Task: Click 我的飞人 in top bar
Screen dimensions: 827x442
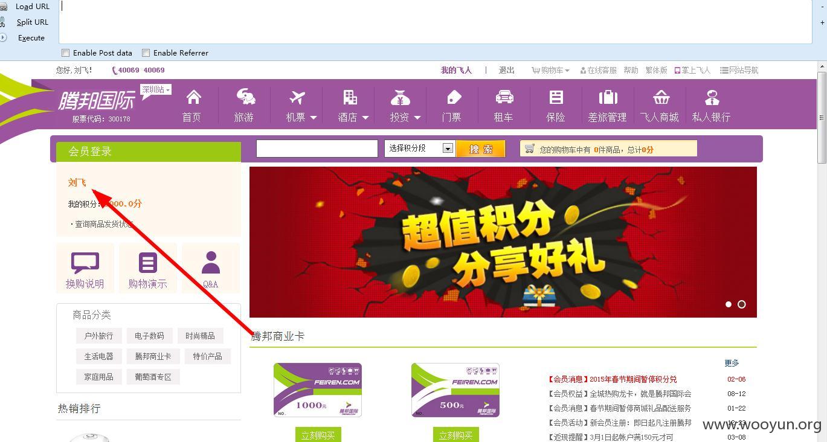Action: pos(456,70)
